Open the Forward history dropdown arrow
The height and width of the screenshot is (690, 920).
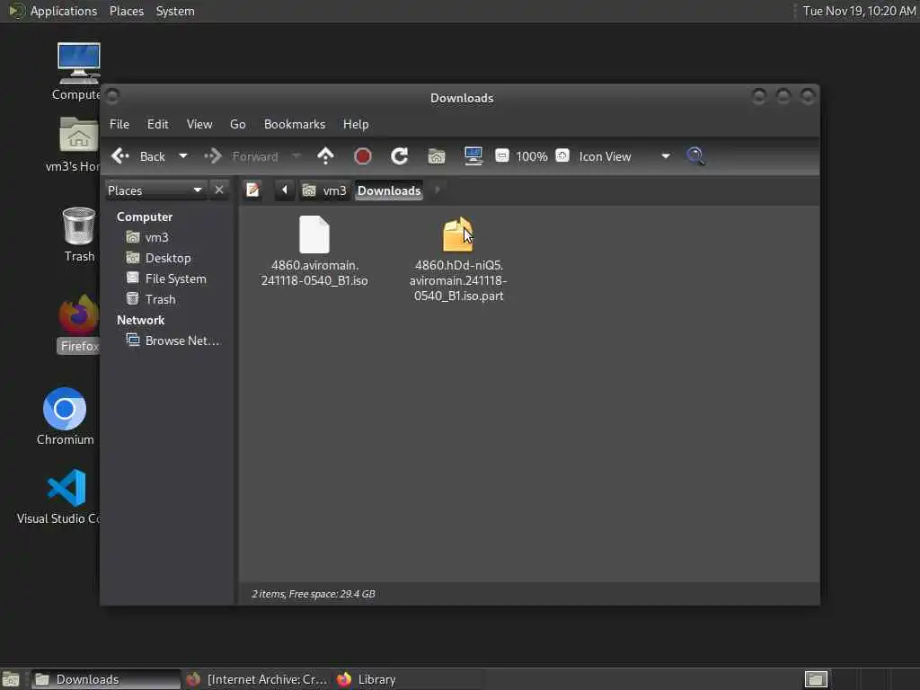296,156
